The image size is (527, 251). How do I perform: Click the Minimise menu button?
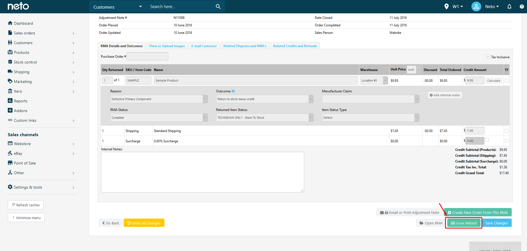(x=26, y=218)
